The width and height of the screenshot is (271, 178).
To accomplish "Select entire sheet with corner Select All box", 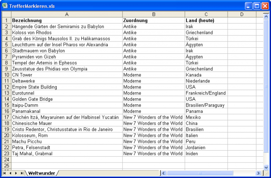I will [6, 14].
